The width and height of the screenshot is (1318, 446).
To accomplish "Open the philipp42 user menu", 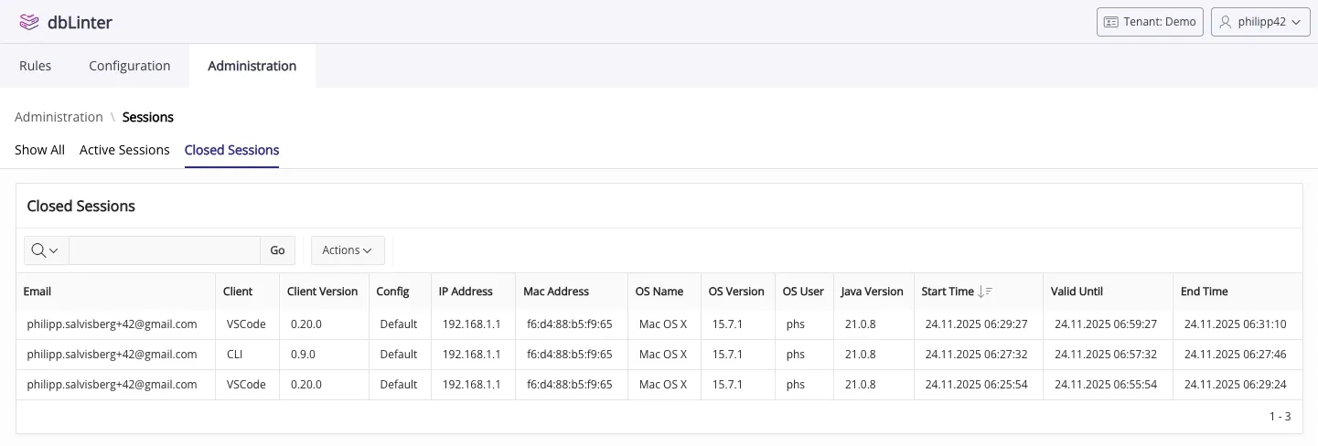I will (1259, 22).
